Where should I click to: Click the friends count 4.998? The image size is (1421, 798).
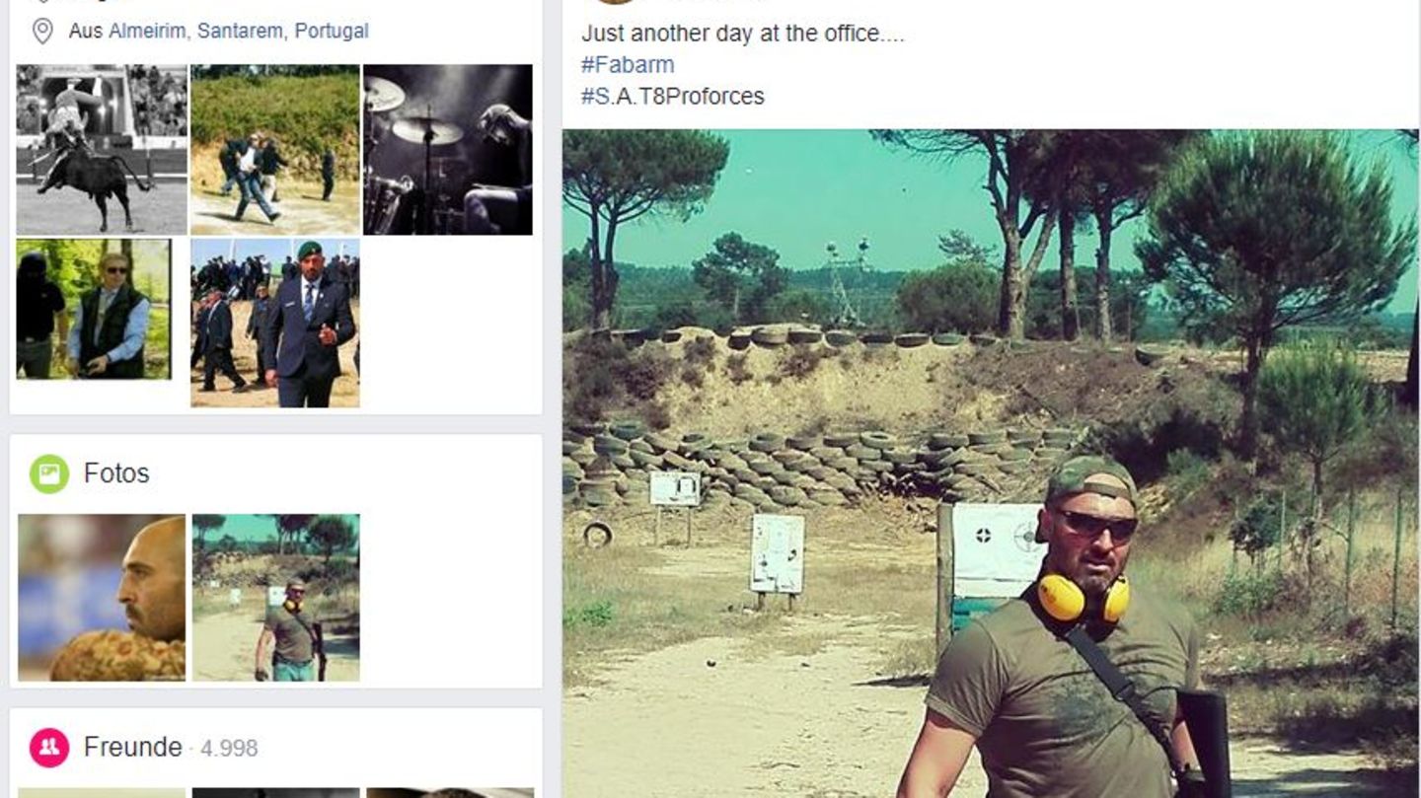click(229, 749)
